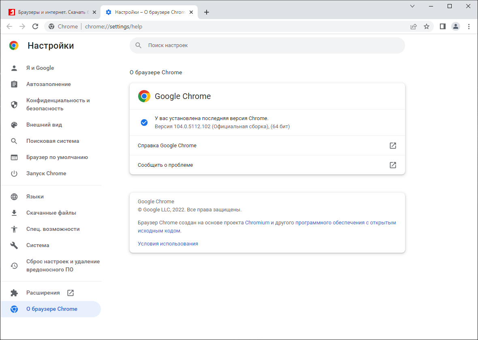Open Расширения extensions page
478x340 pixels.
point(43,293)
